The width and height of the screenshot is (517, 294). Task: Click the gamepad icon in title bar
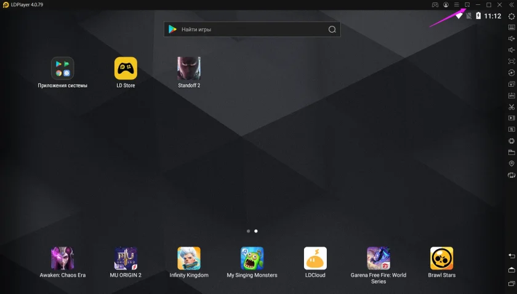435,5
